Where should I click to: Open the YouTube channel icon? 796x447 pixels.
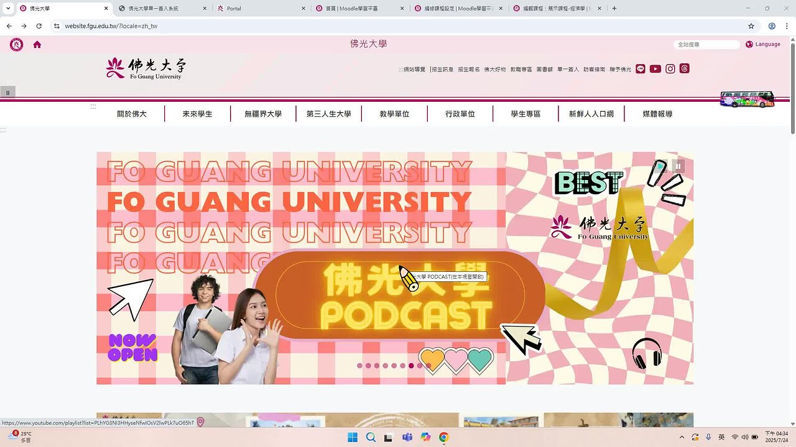click(655, 69)
